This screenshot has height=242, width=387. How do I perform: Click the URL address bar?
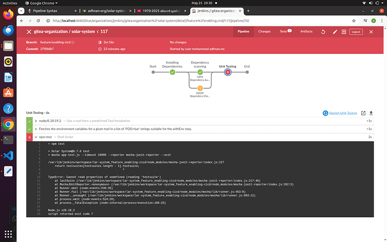[200, 21]
